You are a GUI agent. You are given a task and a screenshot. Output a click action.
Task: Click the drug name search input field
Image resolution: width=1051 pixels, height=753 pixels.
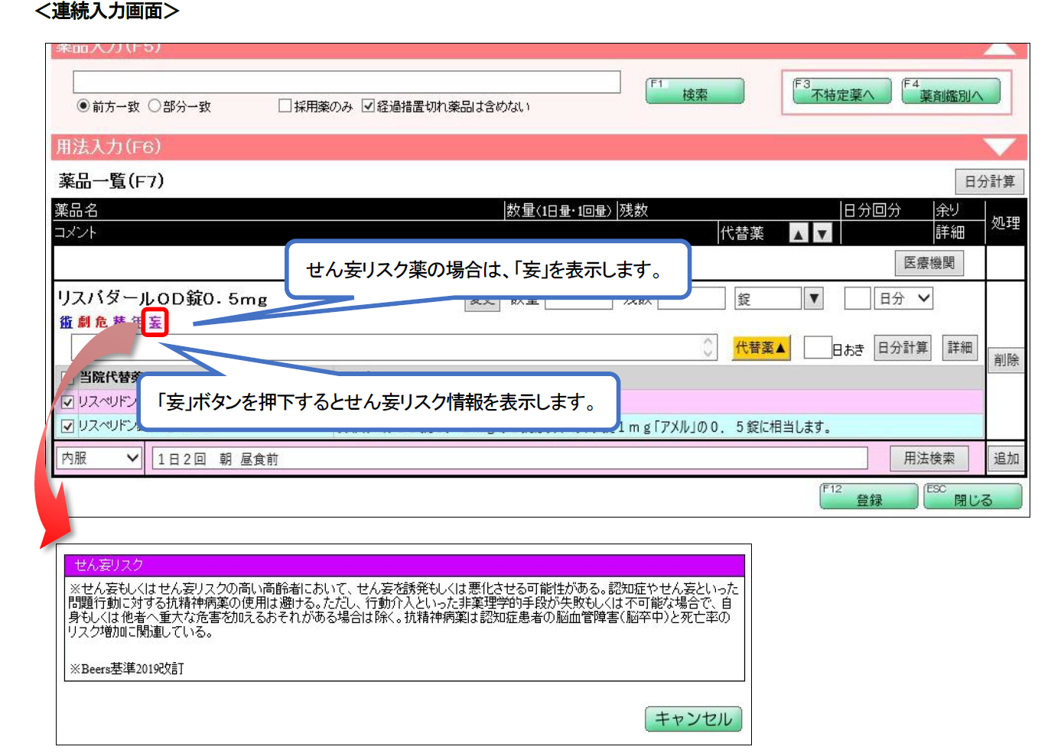(347, 83)
